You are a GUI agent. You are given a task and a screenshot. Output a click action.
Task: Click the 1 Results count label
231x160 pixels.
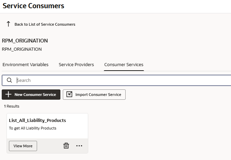12,106
